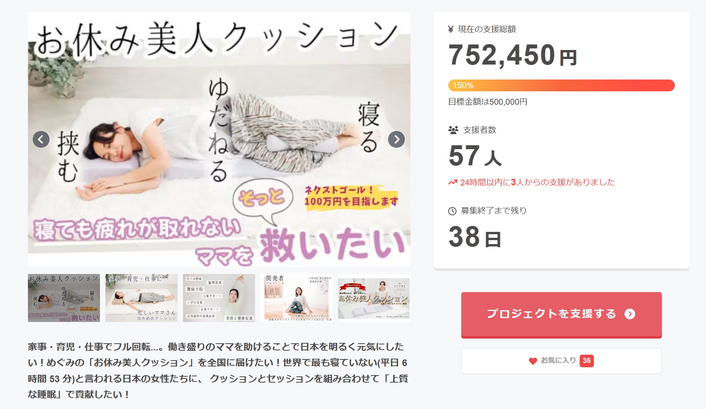Image resolution: width=706 pixels, height=409 pixels.
Task: Play the main project video
Action: [219, 138]
